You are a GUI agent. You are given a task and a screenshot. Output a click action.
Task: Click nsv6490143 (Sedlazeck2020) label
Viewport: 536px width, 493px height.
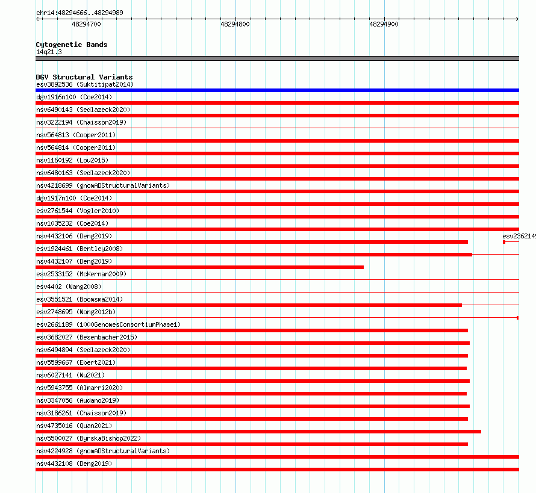(83, 110)
